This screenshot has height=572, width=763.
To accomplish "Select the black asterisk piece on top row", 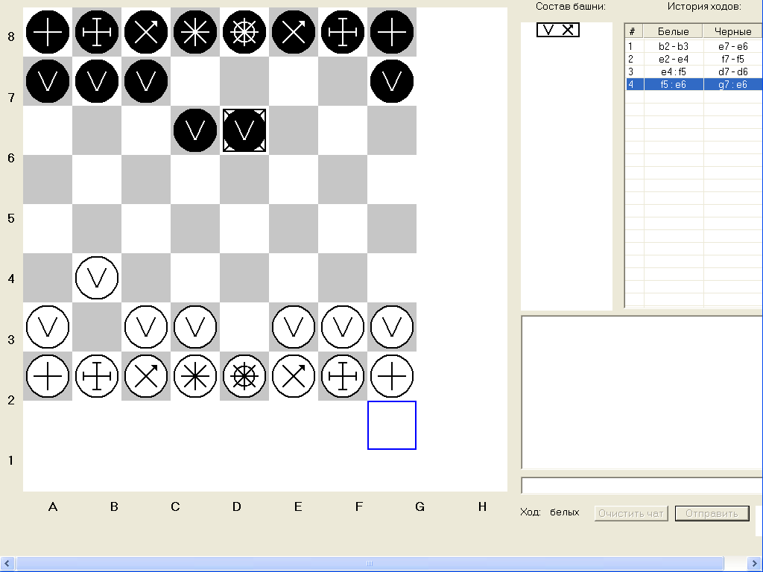I will pos(195,32).
